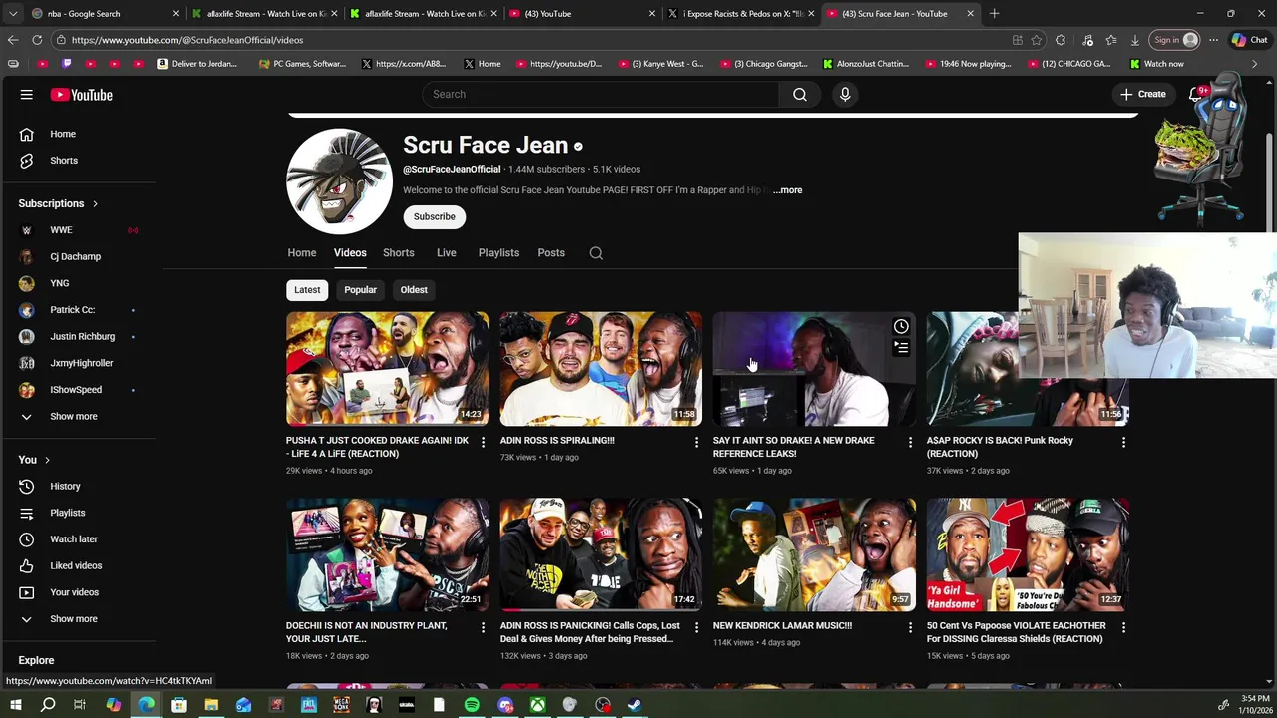The height and width of the screenshot is (718, 1277).
Task: Click the search magnifier button
Action: coord(799,94)
